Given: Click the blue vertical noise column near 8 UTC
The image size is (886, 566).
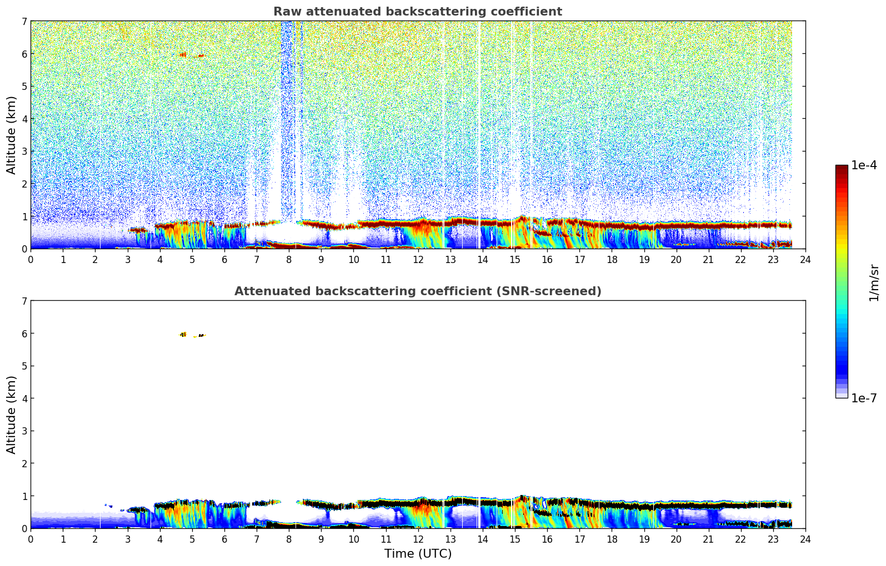Looking at the screenshot, I should click(287, 111).
